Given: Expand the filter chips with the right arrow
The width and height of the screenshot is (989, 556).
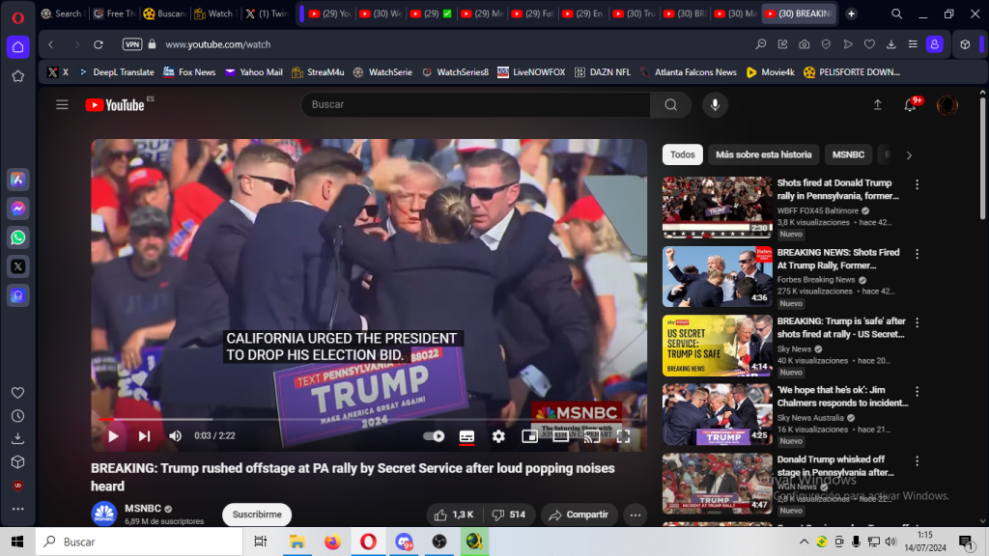Looking at the screenshot, I should [x=909, y=155].
